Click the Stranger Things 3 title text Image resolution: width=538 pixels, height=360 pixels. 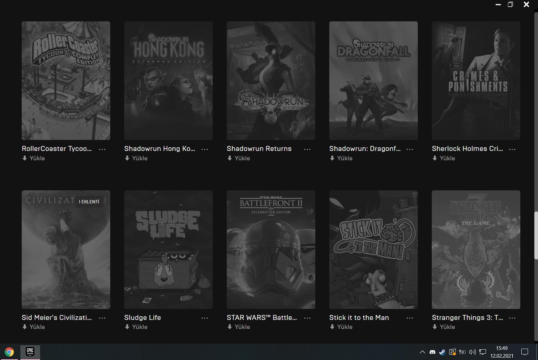pyautogui.click(x=467, y=318)
